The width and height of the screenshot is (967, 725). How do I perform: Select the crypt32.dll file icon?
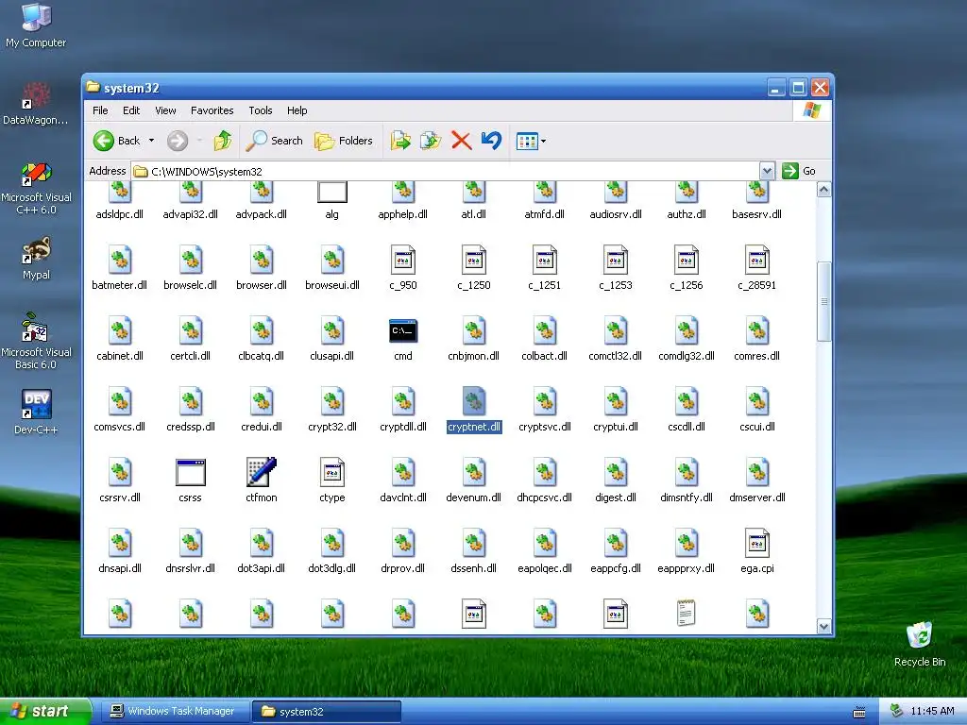pos(331,401)
